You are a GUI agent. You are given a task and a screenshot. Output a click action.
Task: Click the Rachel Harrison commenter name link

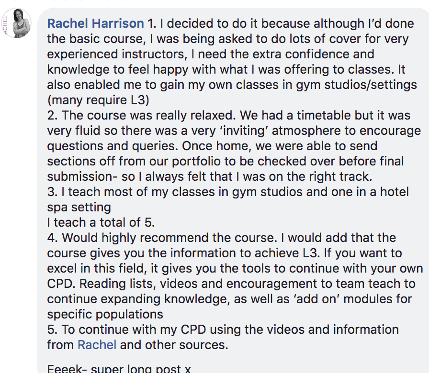click(x=95, y=23)
